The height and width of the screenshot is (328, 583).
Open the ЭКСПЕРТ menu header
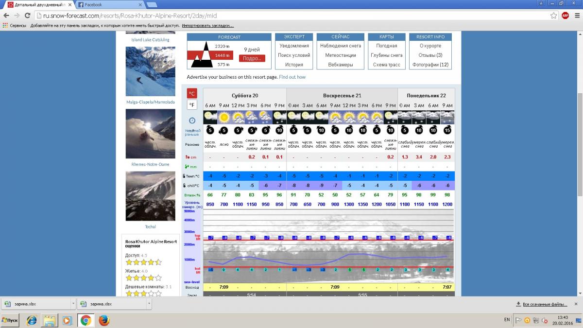[x=294, y=37]
